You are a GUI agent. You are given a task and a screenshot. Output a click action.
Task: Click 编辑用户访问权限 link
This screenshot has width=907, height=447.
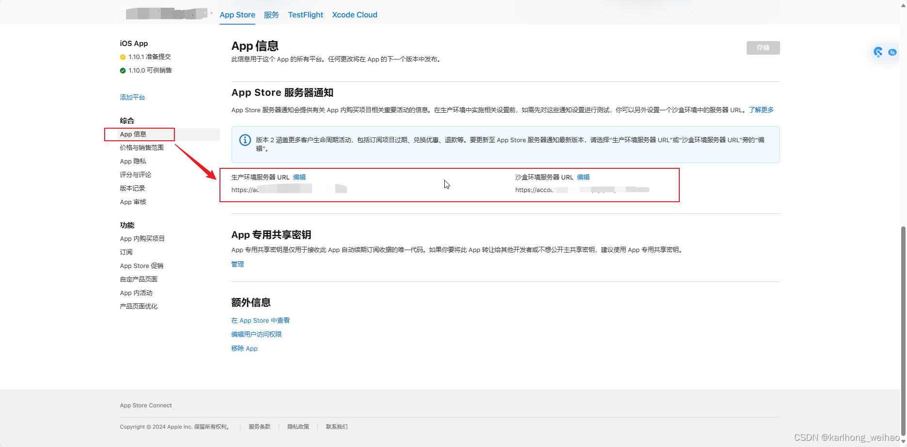pyautogui.click(x=256, y=334)
